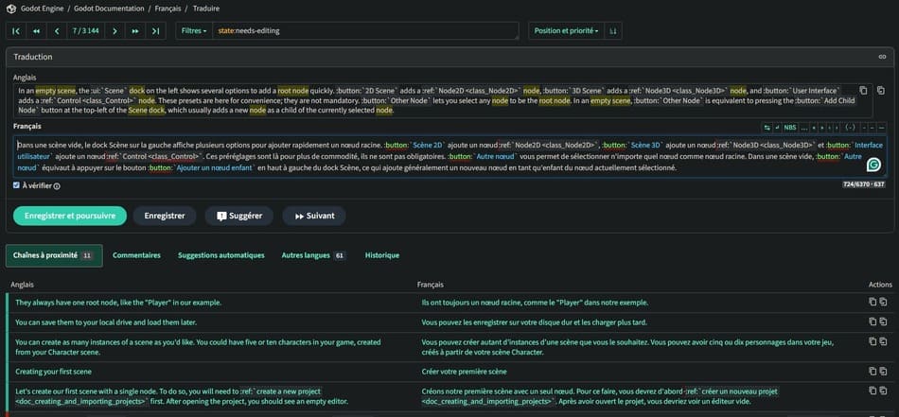Click the 724/6370 · 637 character counter

(864, 184)
